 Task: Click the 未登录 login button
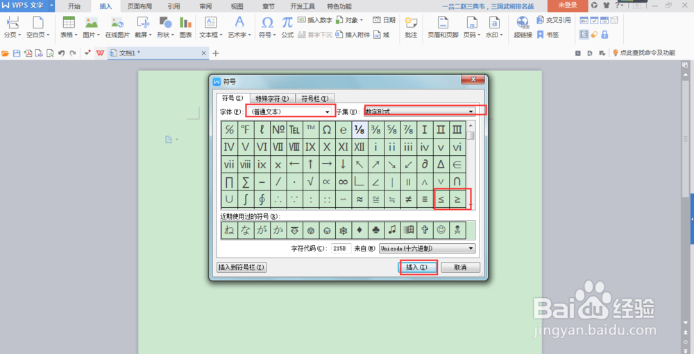[x=568, y=6]
